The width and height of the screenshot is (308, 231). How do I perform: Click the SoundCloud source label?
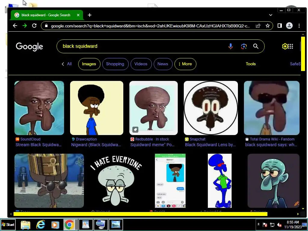pos(28,139)
